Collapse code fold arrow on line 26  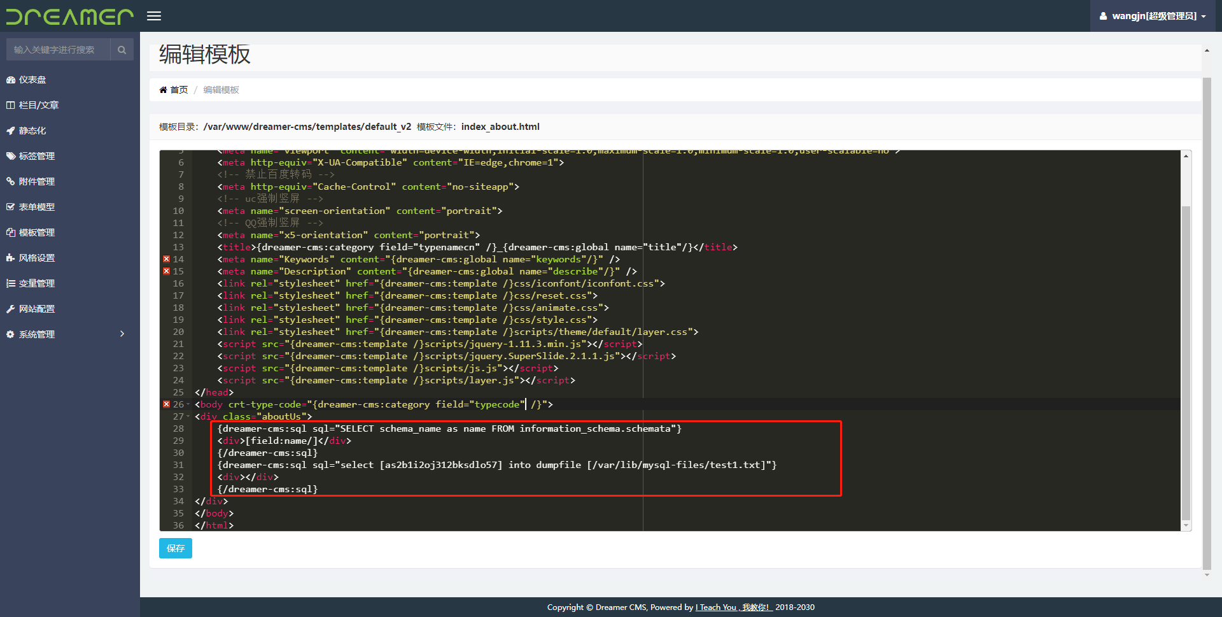(188, 404)
